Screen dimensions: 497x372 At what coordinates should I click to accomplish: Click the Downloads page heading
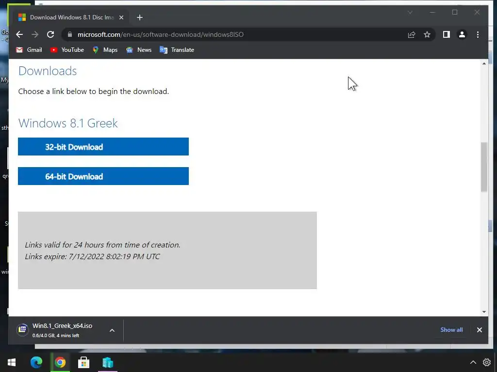(x=48, y=71)
